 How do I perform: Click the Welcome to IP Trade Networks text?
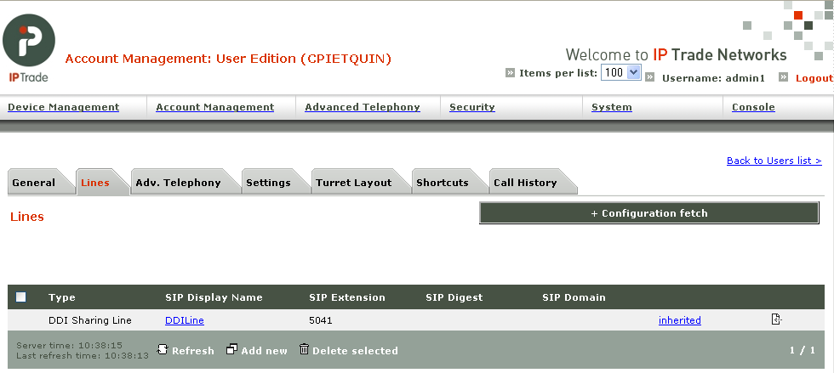[676, 54]
